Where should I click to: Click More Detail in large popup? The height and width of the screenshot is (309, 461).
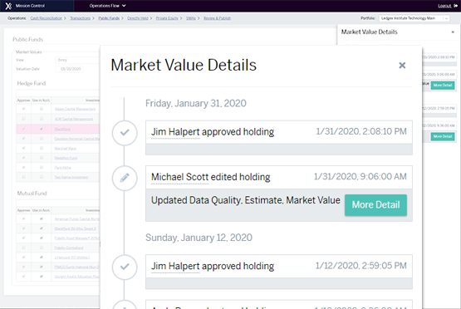pyautogui.click(x=375, y=204)
